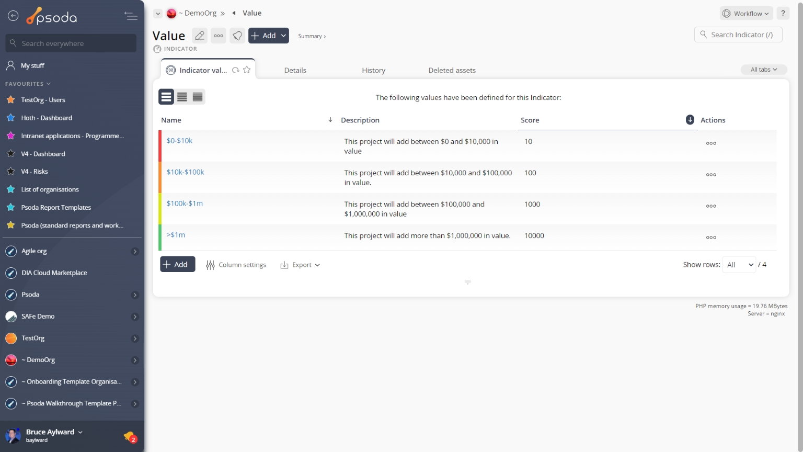Click the SAFe Demo organisation icon
Image resolution: width=803 pixels, height=452 pixels.
(x=11, y=317)
